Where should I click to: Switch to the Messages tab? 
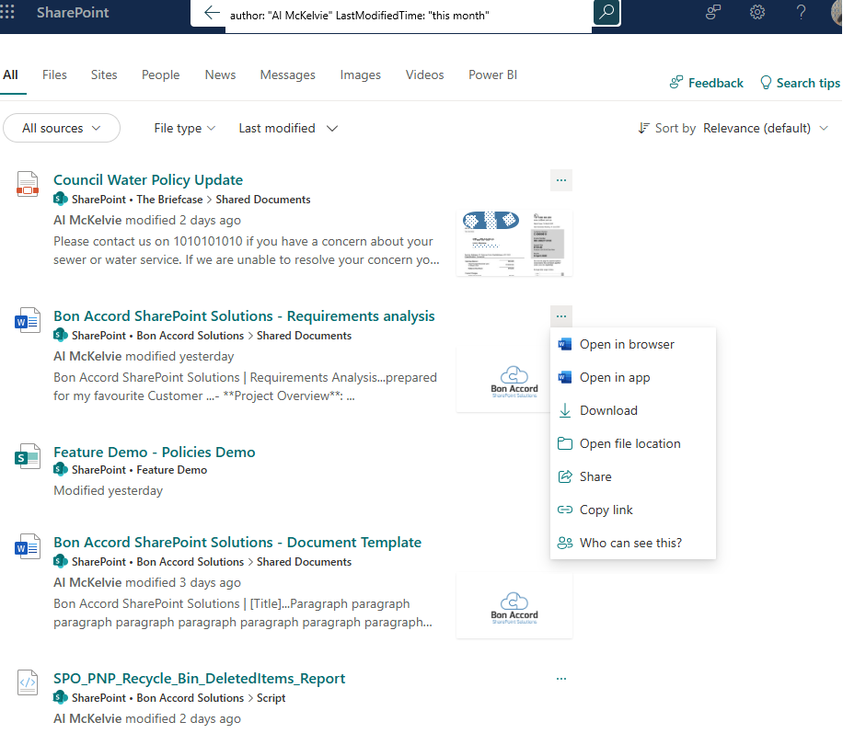pyautogui.click(x=288, y=74)
